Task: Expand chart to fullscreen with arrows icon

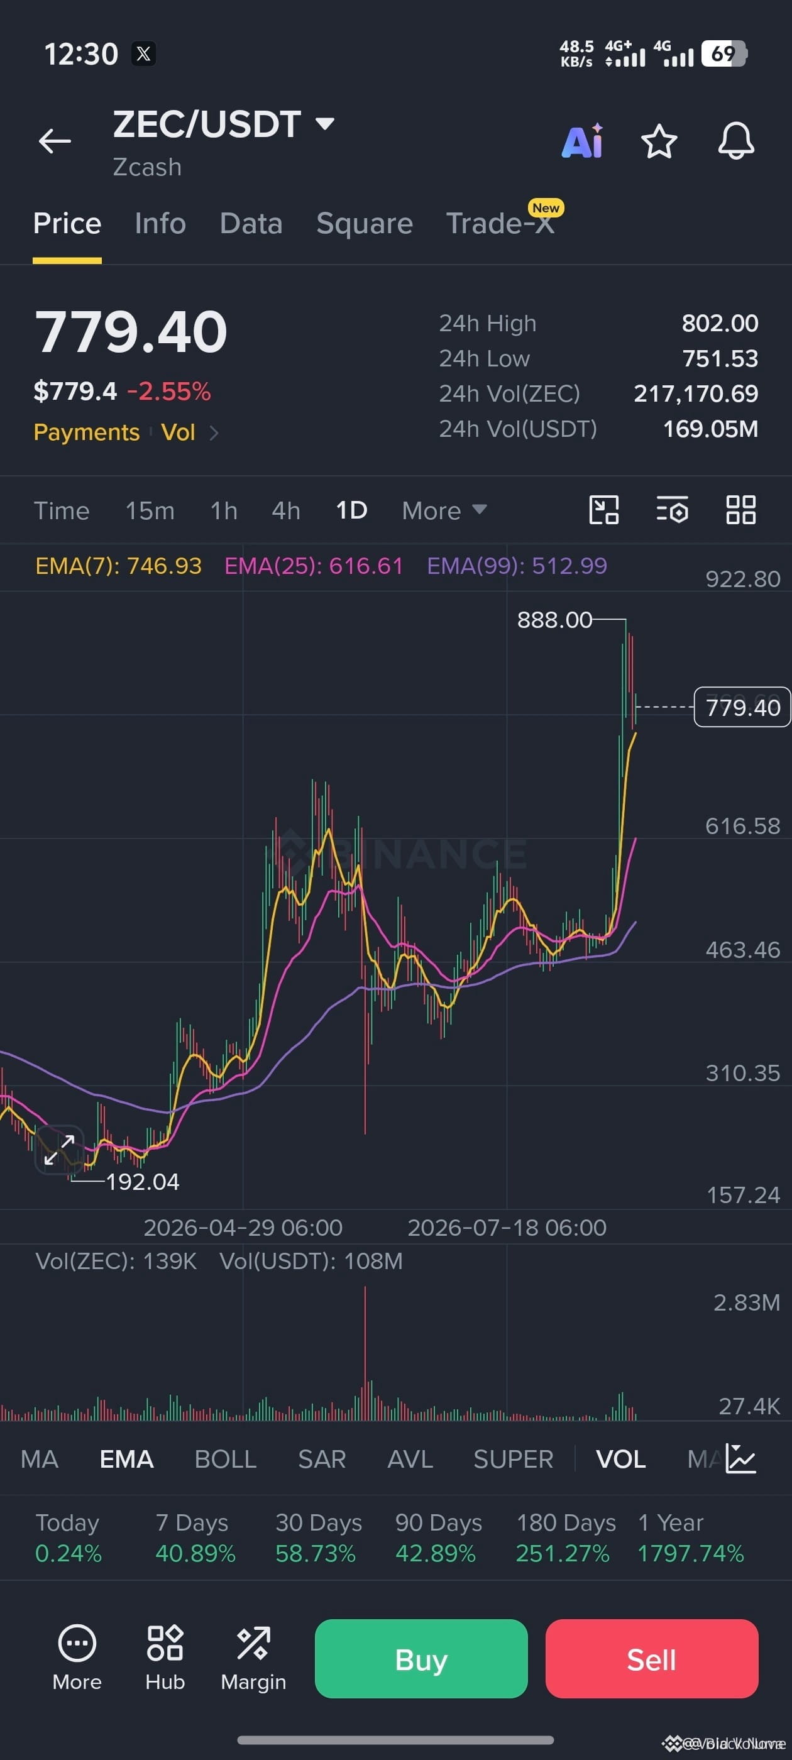Action: (x=60, y=1150)
